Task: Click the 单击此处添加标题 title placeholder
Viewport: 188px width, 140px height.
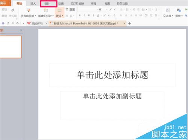Action: [112, 75]
